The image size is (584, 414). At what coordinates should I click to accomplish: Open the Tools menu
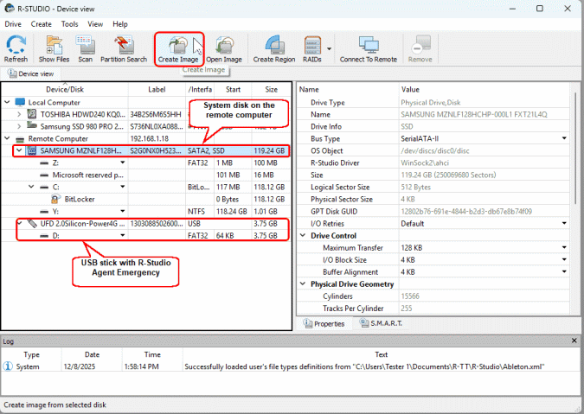coord(69,24)
